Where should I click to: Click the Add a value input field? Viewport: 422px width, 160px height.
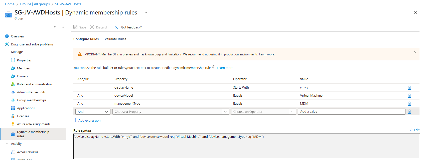point(351,112)
